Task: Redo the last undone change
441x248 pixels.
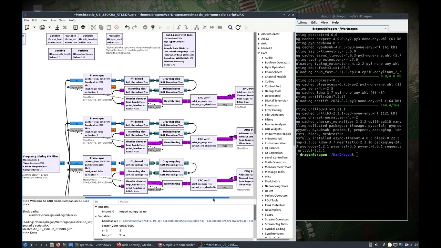Action: tap(135, 27)
